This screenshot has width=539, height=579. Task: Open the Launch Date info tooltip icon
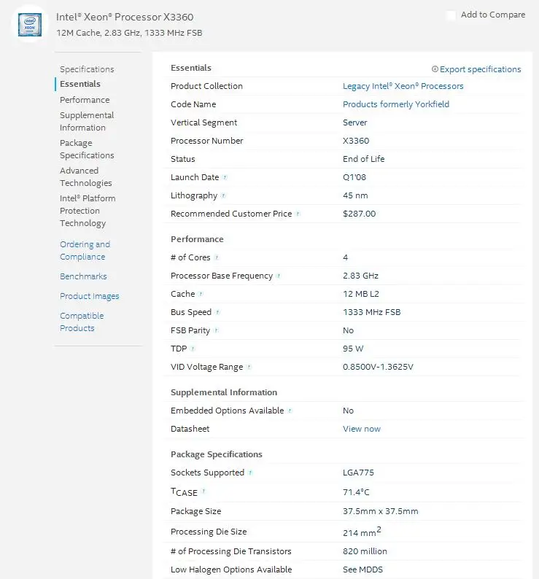pos(225,177)
